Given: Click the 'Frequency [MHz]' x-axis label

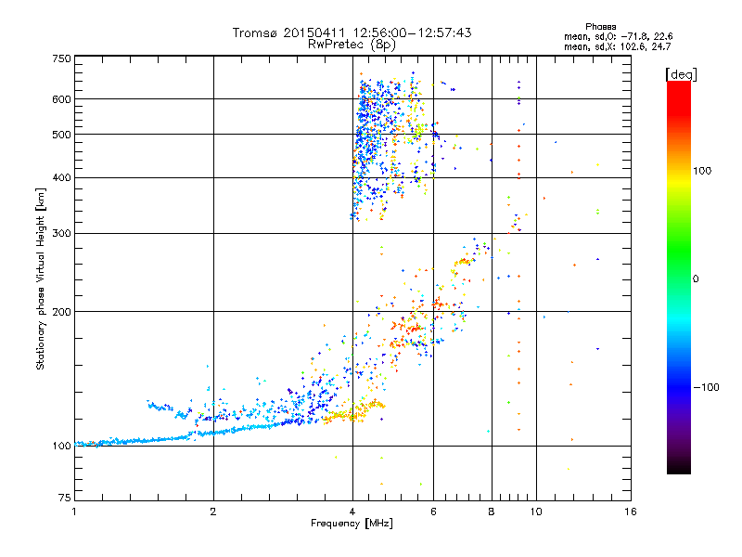Looking at the screenshot, I should (352, 524).
